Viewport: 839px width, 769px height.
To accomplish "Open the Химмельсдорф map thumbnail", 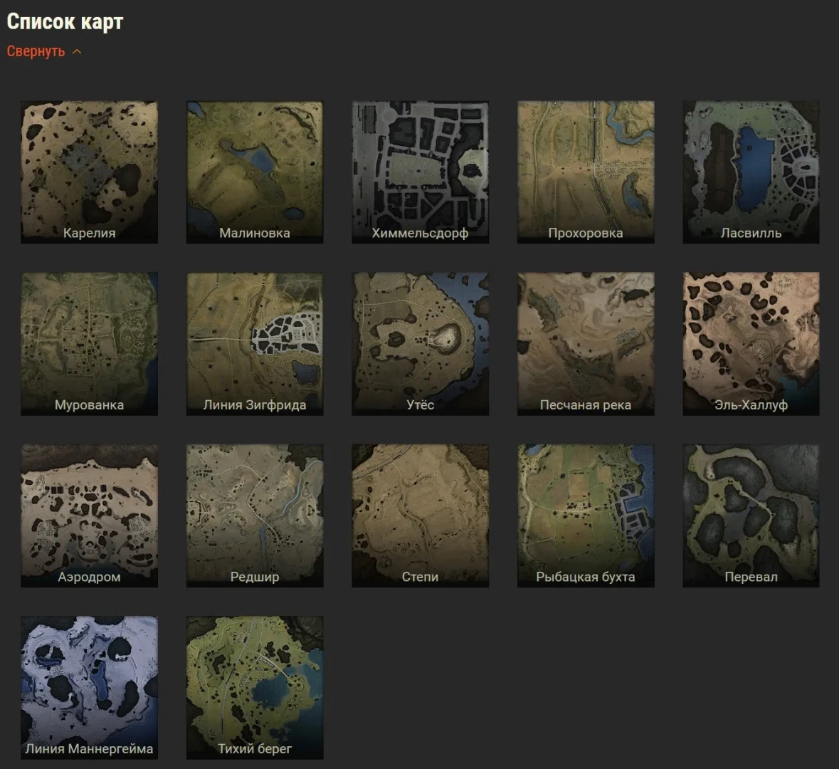I will (420, 172).
